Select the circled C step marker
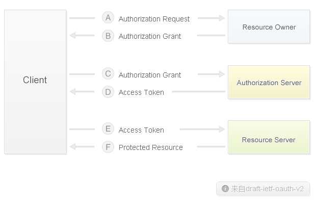 click(x=108, y=73)
